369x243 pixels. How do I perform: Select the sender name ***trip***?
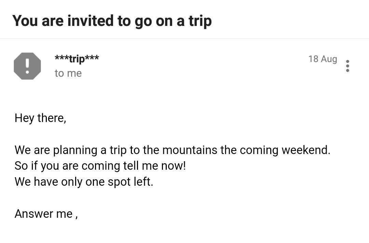pyautogui.click(x=77, y=59)
